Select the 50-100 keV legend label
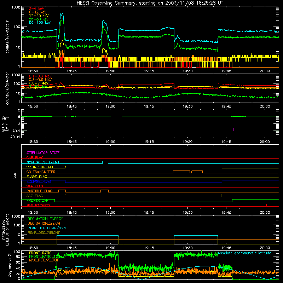The image size is (283, 283). 40,22
